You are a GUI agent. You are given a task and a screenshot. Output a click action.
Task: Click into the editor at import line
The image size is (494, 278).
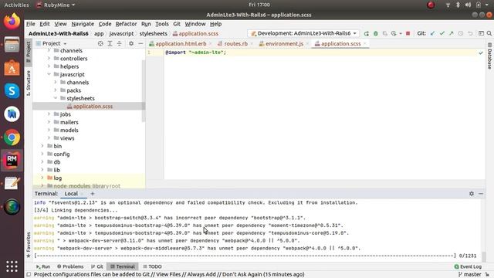195,53
